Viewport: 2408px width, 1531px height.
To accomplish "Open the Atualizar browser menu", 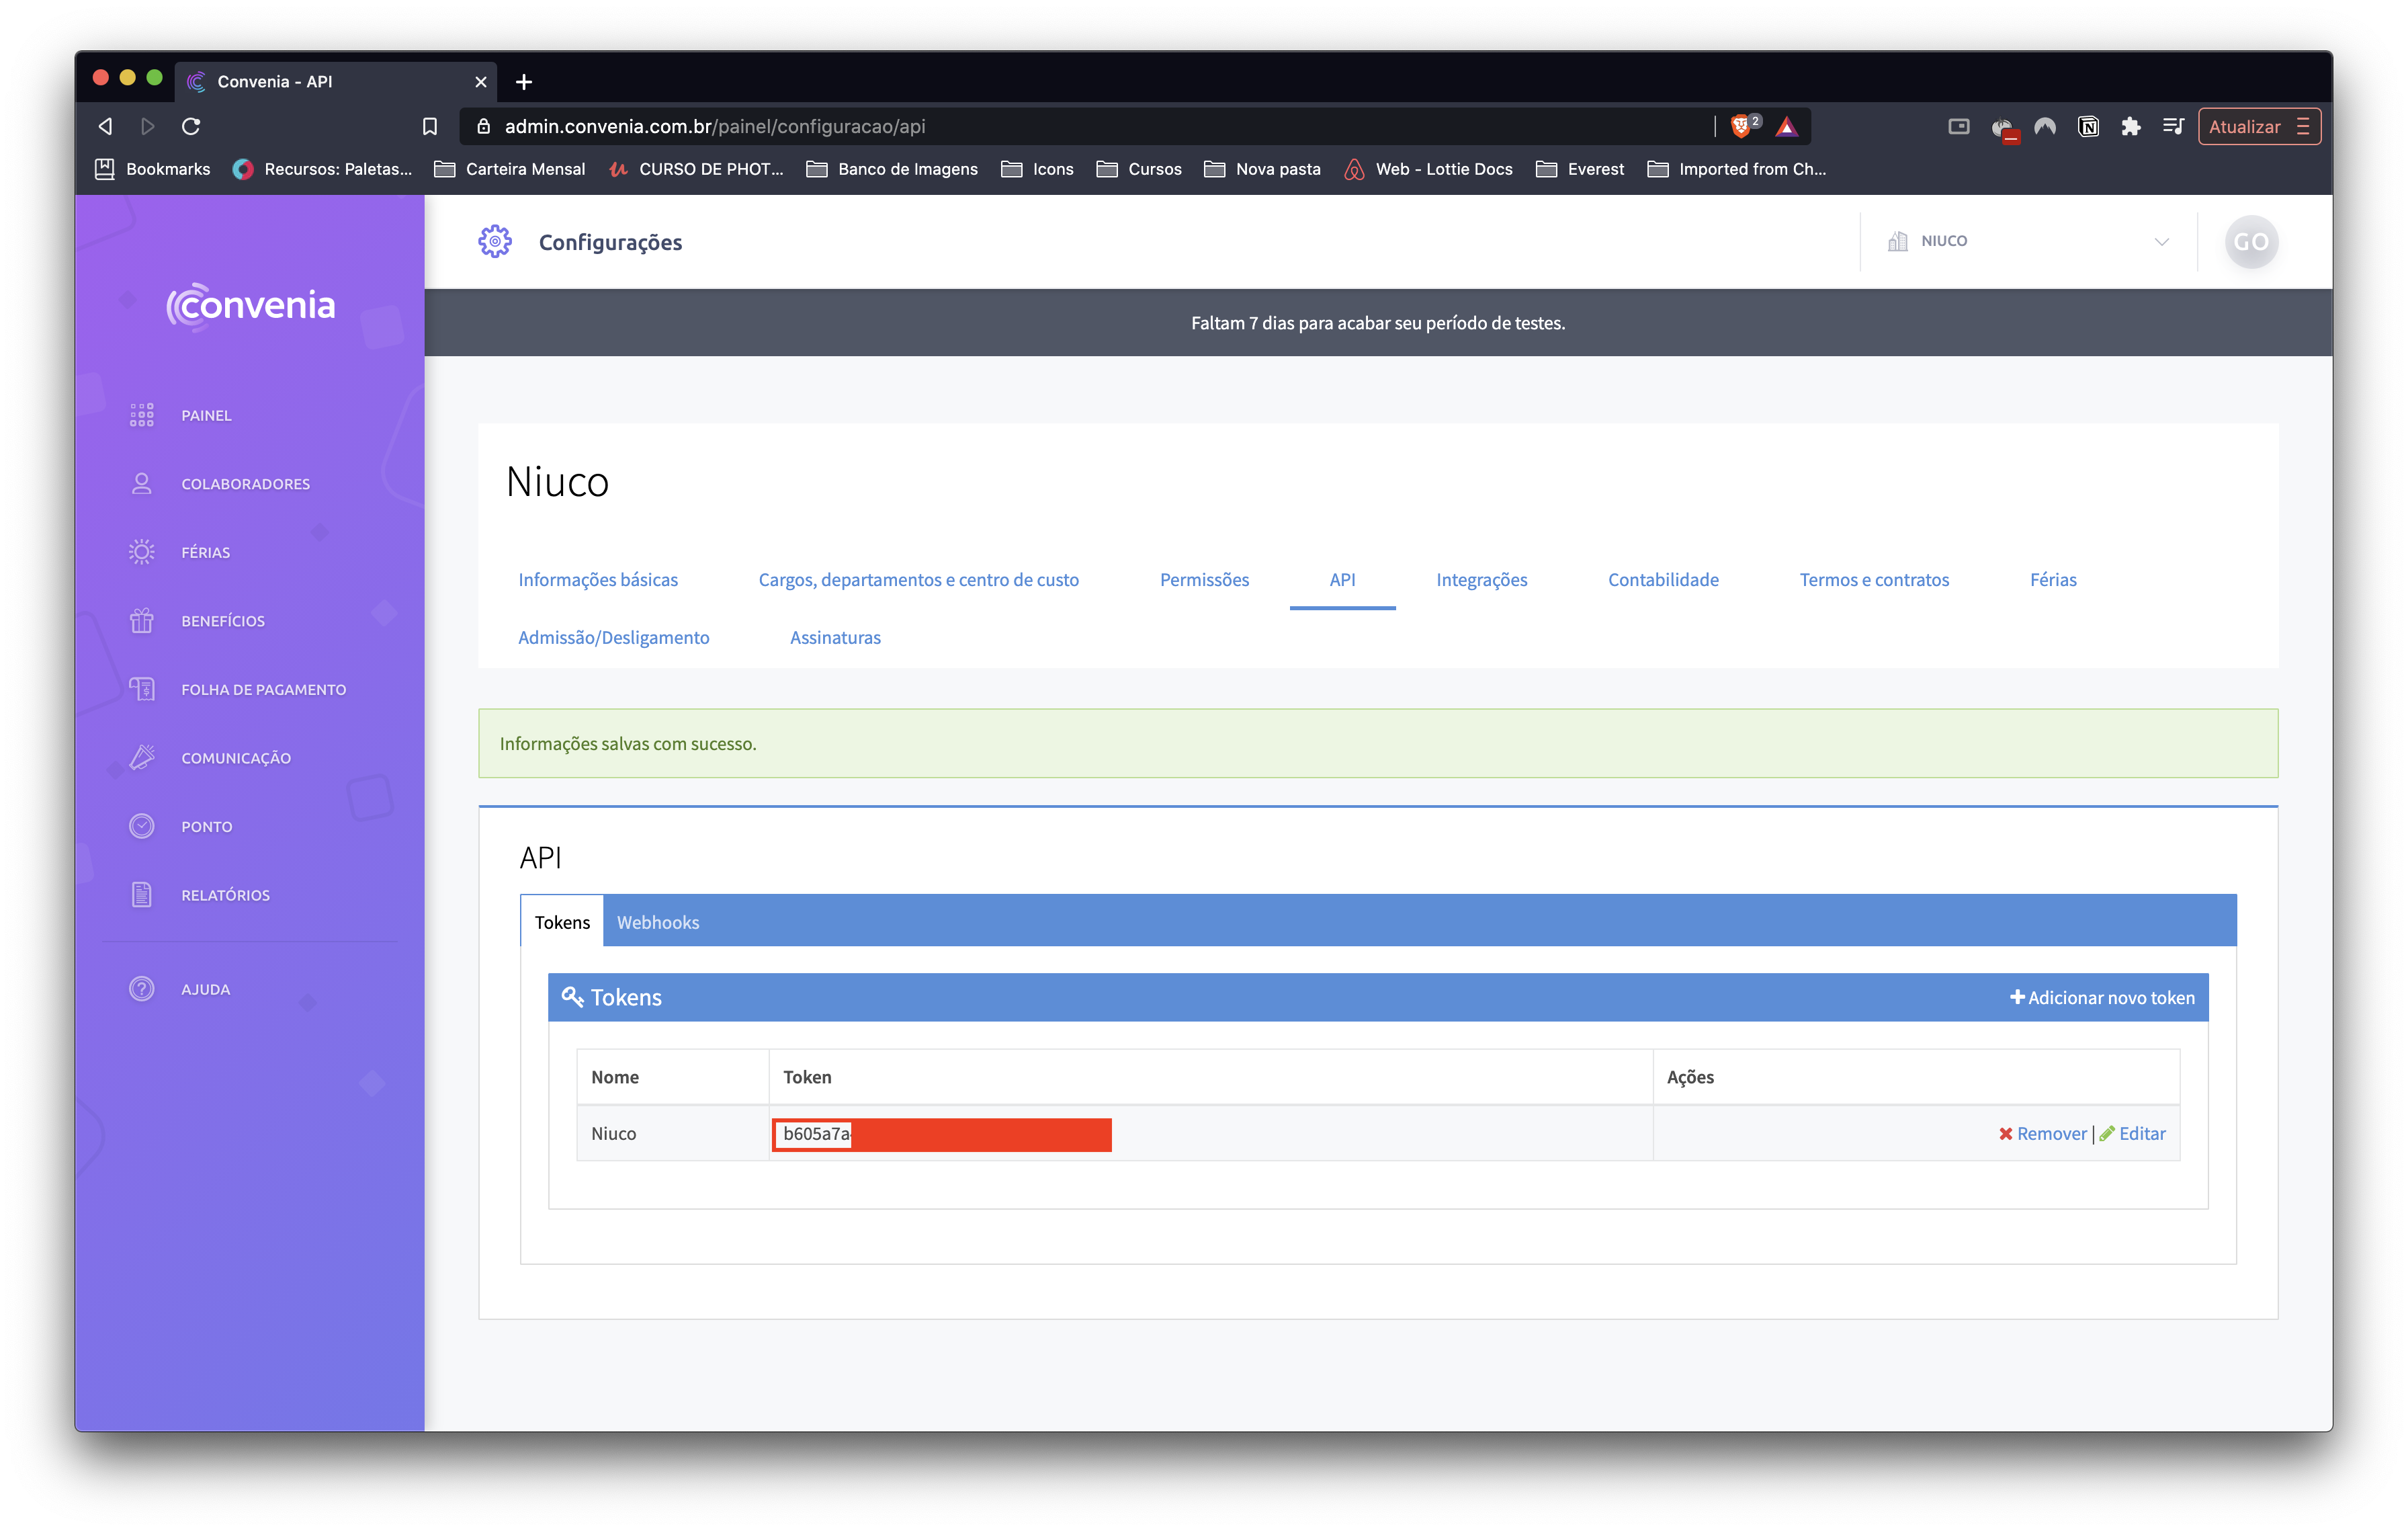I will pos(2258,126).
